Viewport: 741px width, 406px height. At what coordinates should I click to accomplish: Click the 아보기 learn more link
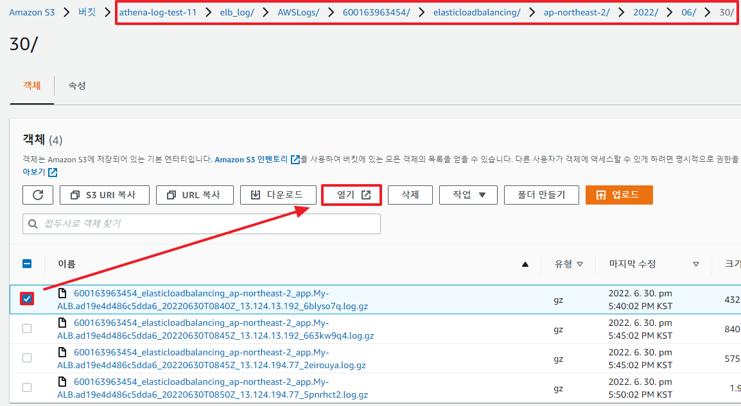point(40,172)
